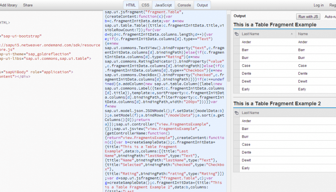Select row header of Ander in second table
Viewport: 336px width, 192px height.
click(x=237, y=121)
